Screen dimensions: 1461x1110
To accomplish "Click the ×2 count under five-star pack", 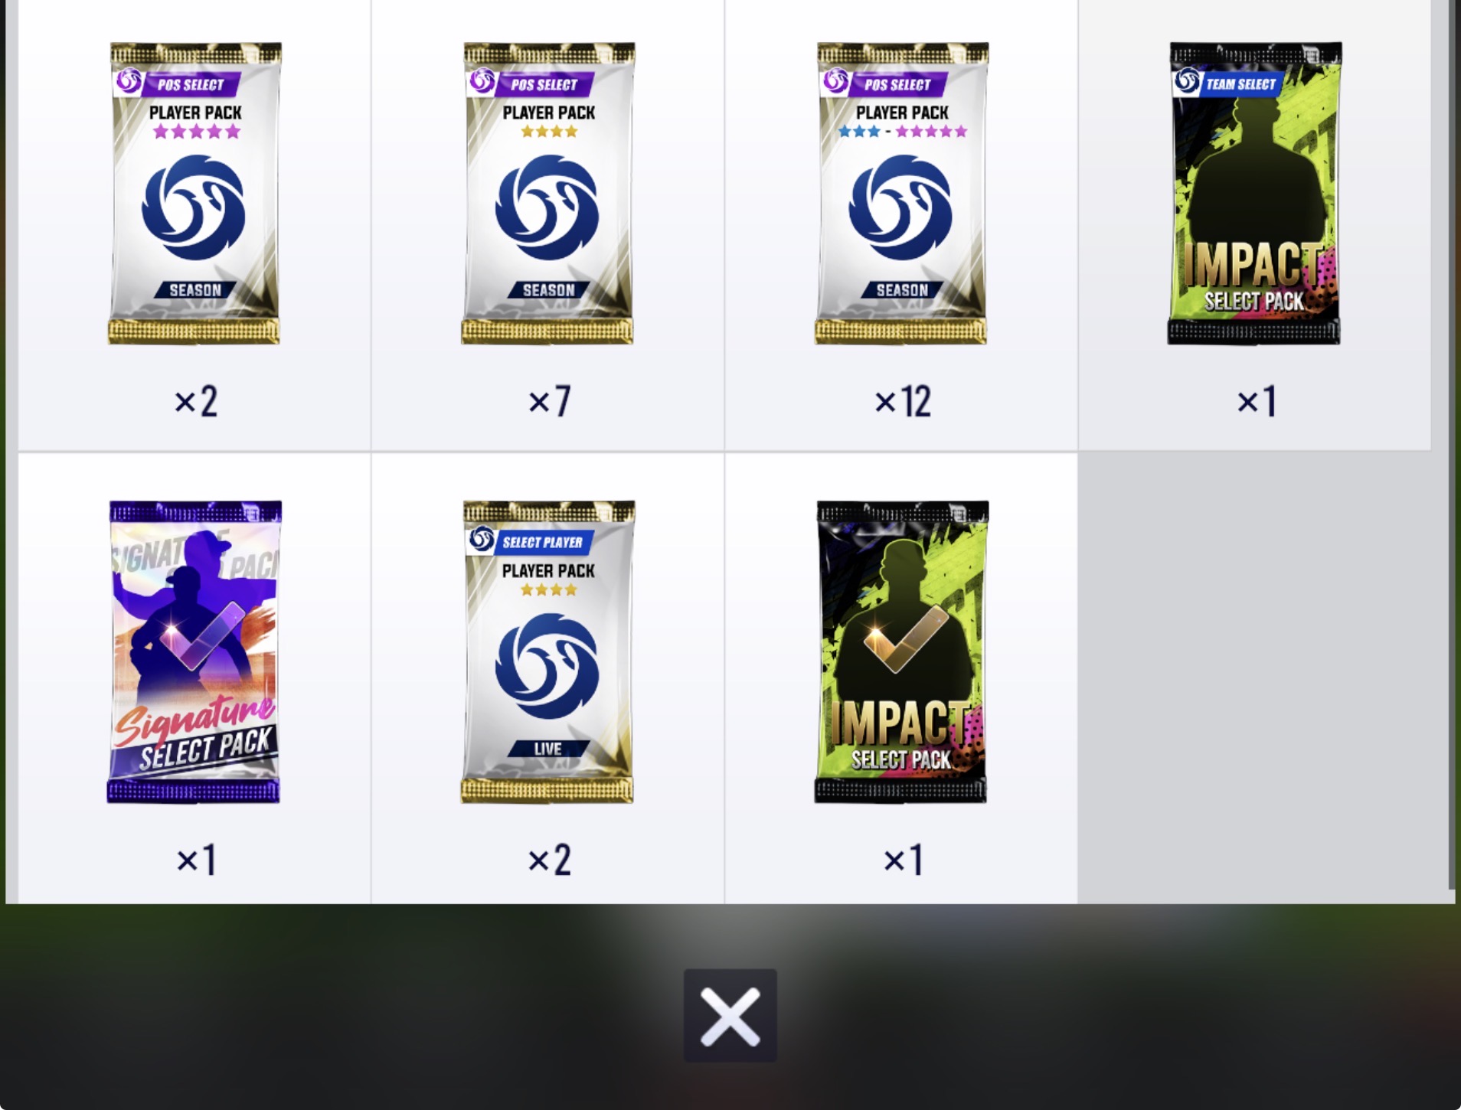I will pyautogui.click(x=196, y=401).
